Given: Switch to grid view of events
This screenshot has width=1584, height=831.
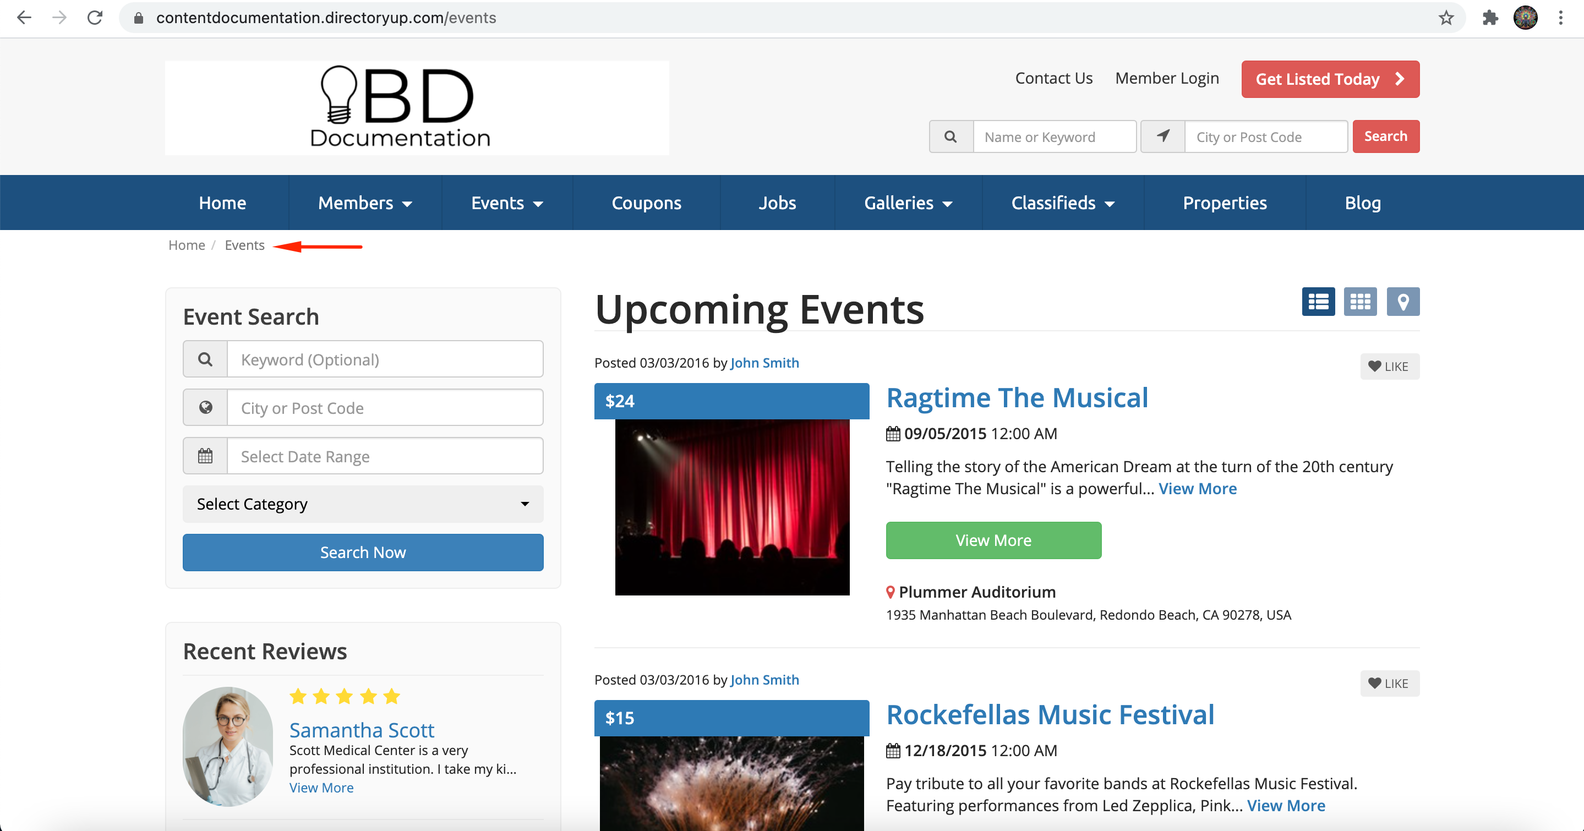Looking at the screenshot, I should (x=1359, y=302).
